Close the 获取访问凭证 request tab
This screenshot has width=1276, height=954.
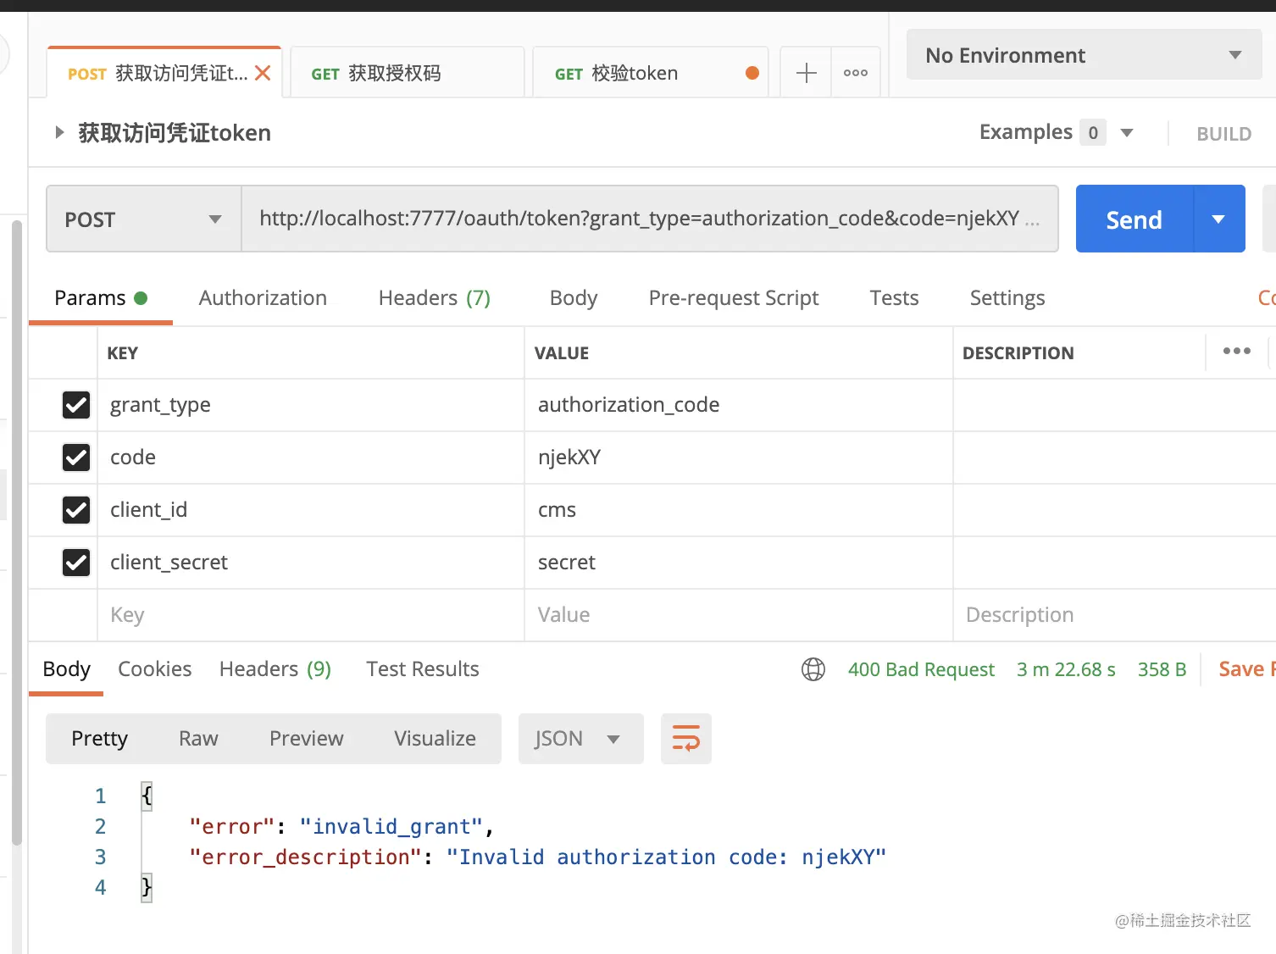(x=263, y=73)
